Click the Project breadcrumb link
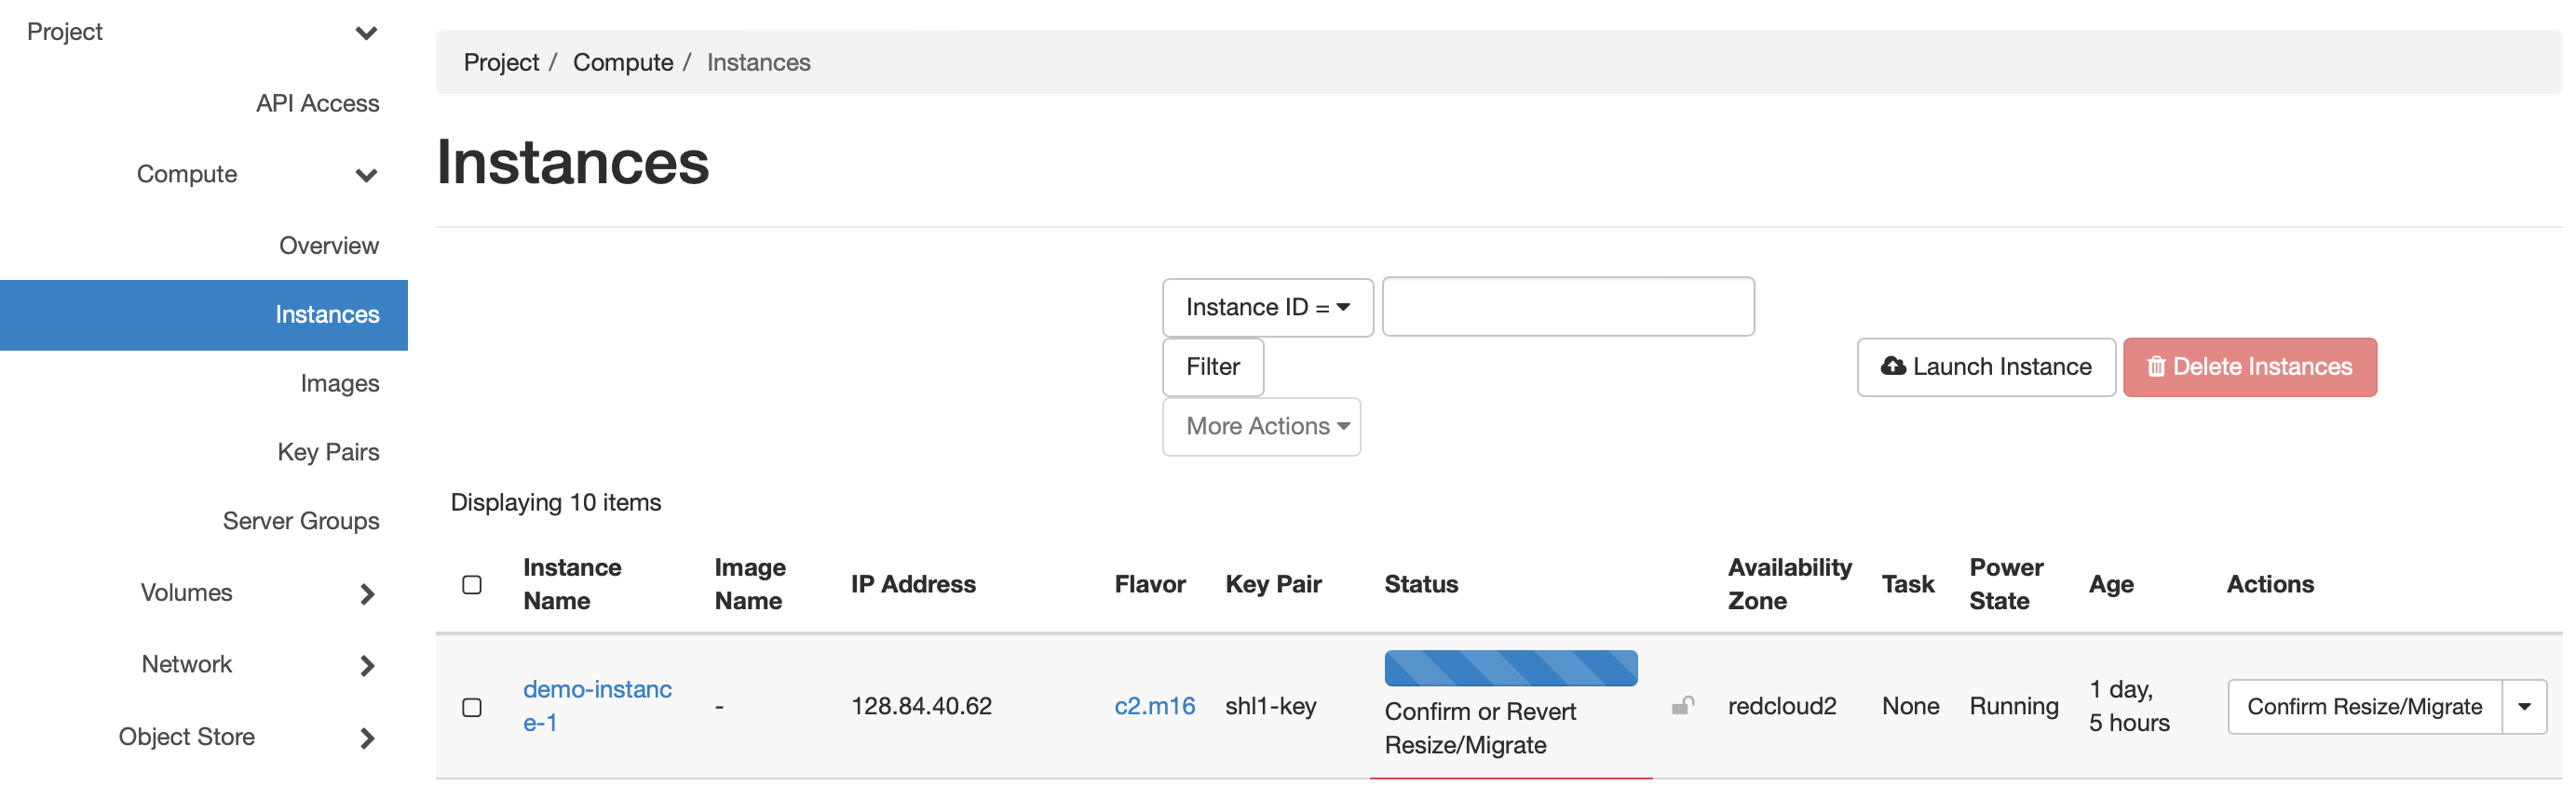The height and width of the screenshot is (785, 2576). (501, 62)
